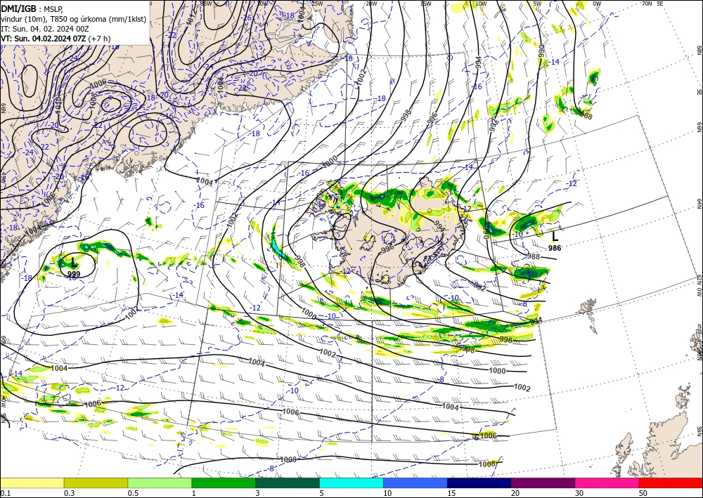Screen dimensions: 703x498
Task: Click the '30' legend scale value
Action: point(579,493)
